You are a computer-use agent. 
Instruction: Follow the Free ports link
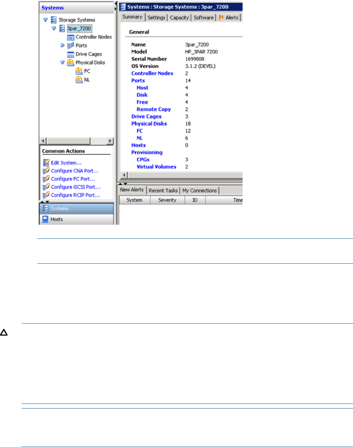(x=142, y=102)
